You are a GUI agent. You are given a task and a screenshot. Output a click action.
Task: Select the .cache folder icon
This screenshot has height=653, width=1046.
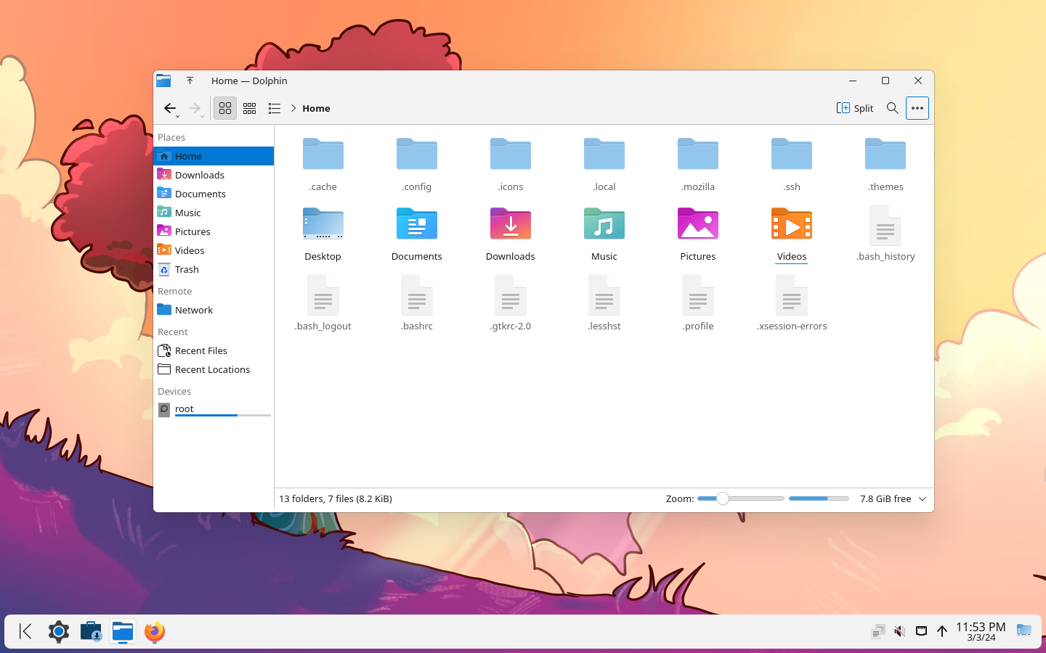coord(323,154)
